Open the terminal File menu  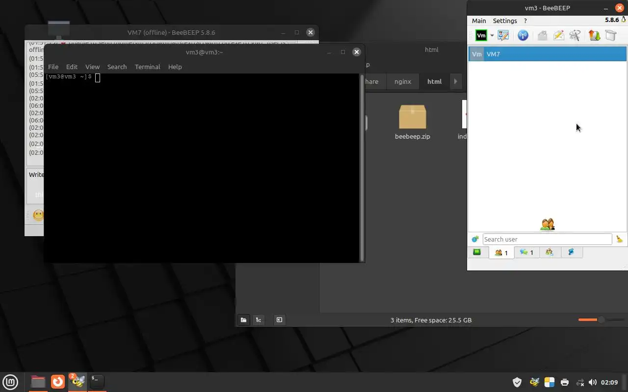(x=53, y=67)
